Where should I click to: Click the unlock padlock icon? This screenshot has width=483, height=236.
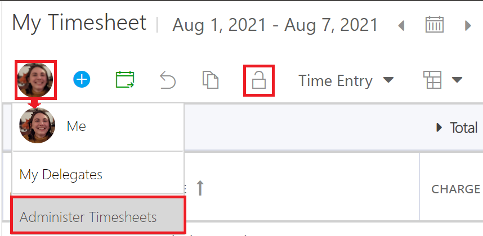pyautogui.click(x=259, y=80)
